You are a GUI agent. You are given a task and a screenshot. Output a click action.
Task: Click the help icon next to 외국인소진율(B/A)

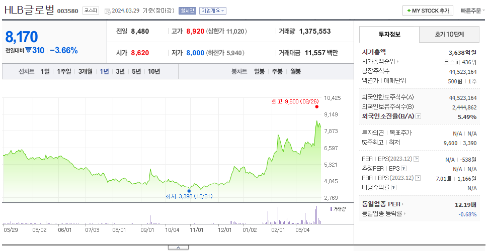point(419,116)
